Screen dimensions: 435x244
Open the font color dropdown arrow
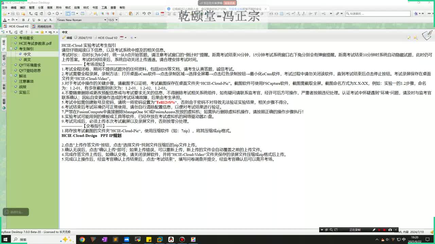[8, 20]
